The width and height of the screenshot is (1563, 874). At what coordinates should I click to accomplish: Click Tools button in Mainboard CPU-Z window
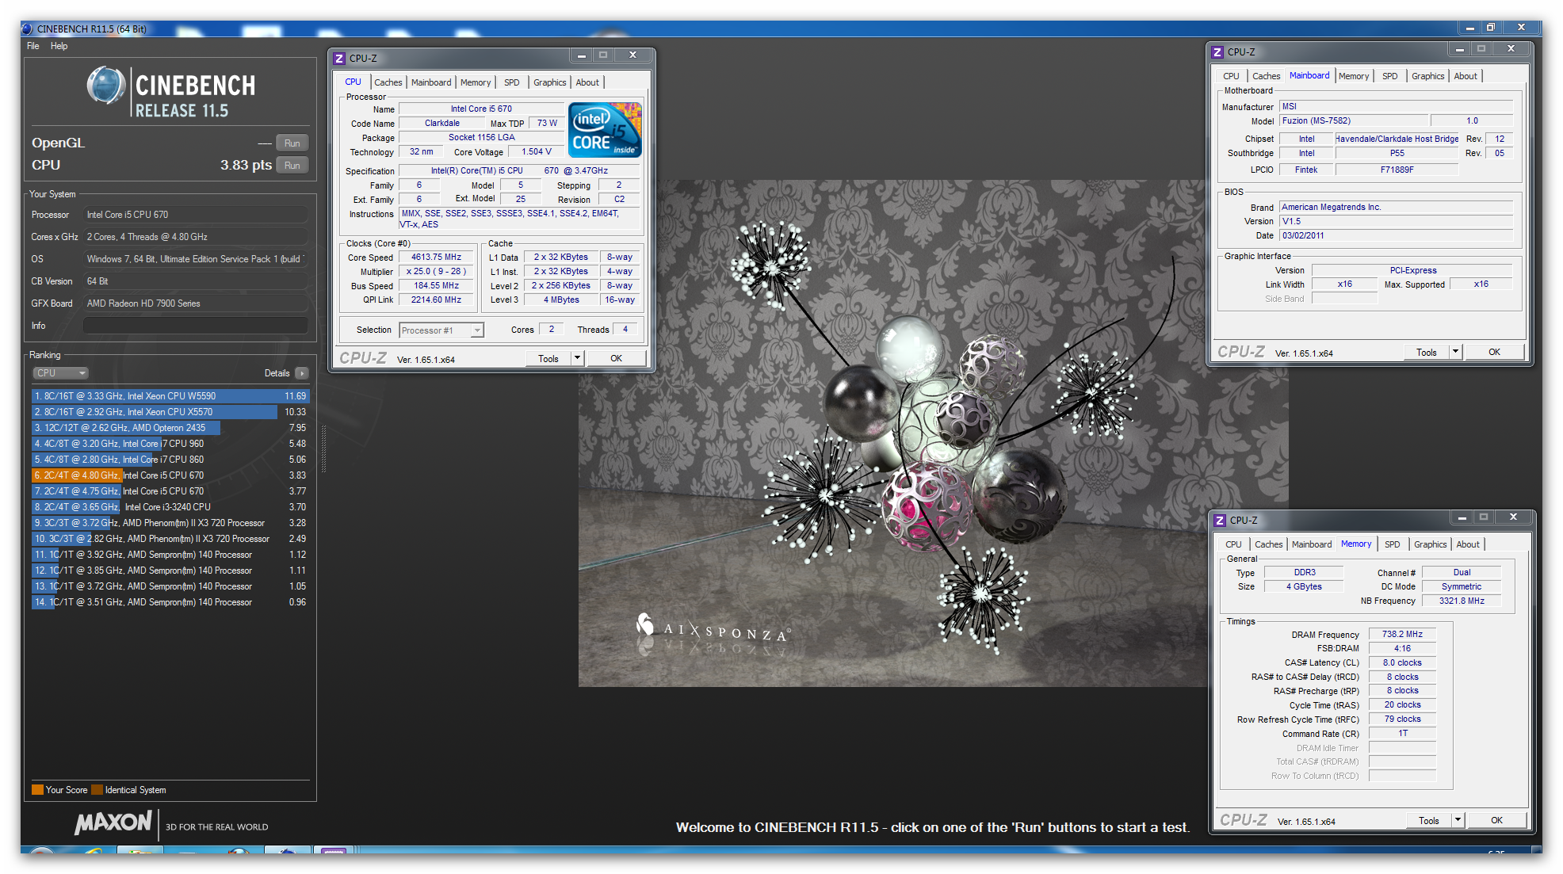(x=1427, y=352)
